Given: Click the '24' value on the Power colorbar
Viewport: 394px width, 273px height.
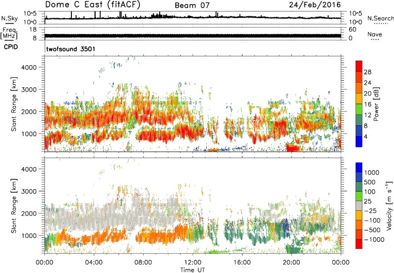Looking at the screenshot, I should click(367, 83).
